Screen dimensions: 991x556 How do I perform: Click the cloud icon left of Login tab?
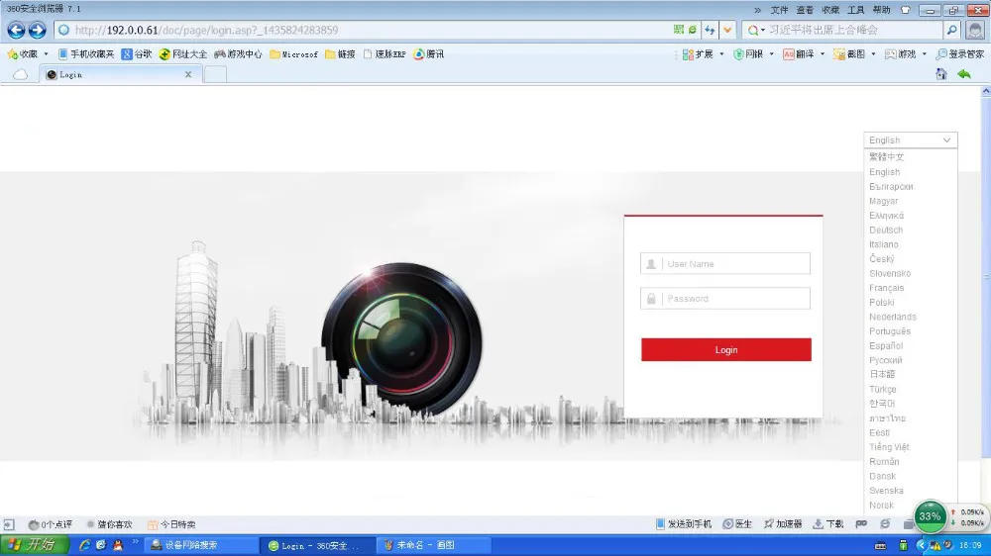tap(20, 74)
